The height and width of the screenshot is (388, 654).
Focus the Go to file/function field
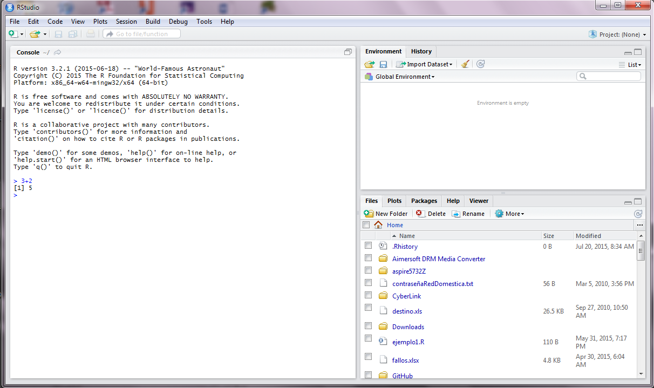pyautogui.click(x=142, y=34)
